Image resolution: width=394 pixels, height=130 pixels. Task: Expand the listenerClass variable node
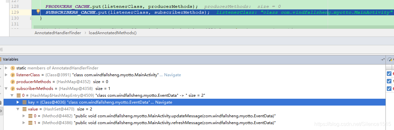click(6, 75)
